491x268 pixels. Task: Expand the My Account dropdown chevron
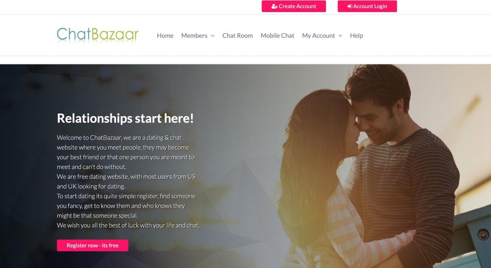[x=340, y=36]
